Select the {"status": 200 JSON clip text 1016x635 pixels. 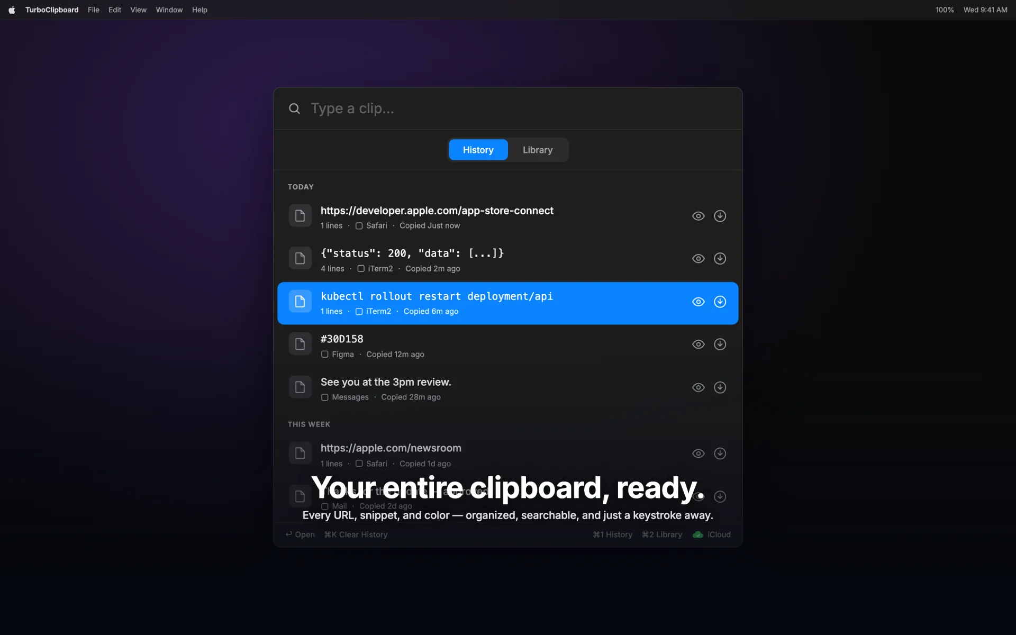(x=412, y=253)
